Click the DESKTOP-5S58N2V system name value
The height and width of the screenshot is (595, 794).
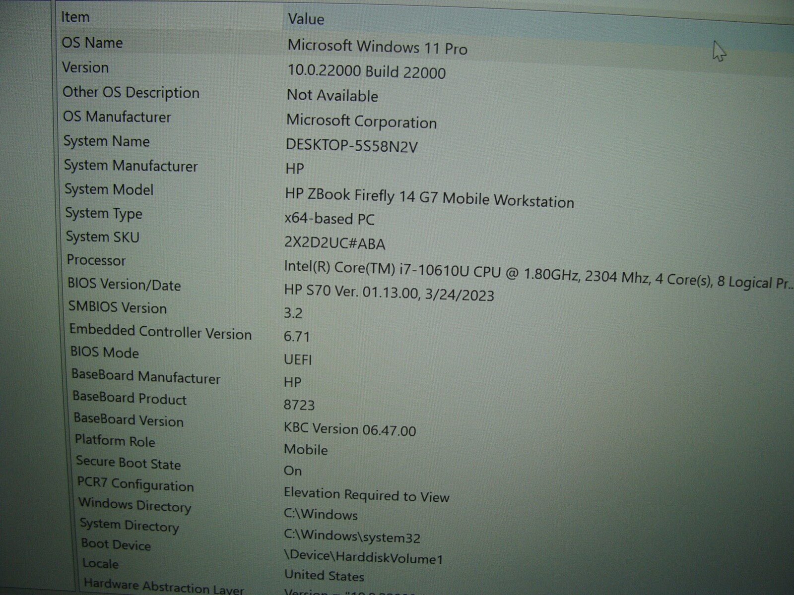tap(351, 146)
